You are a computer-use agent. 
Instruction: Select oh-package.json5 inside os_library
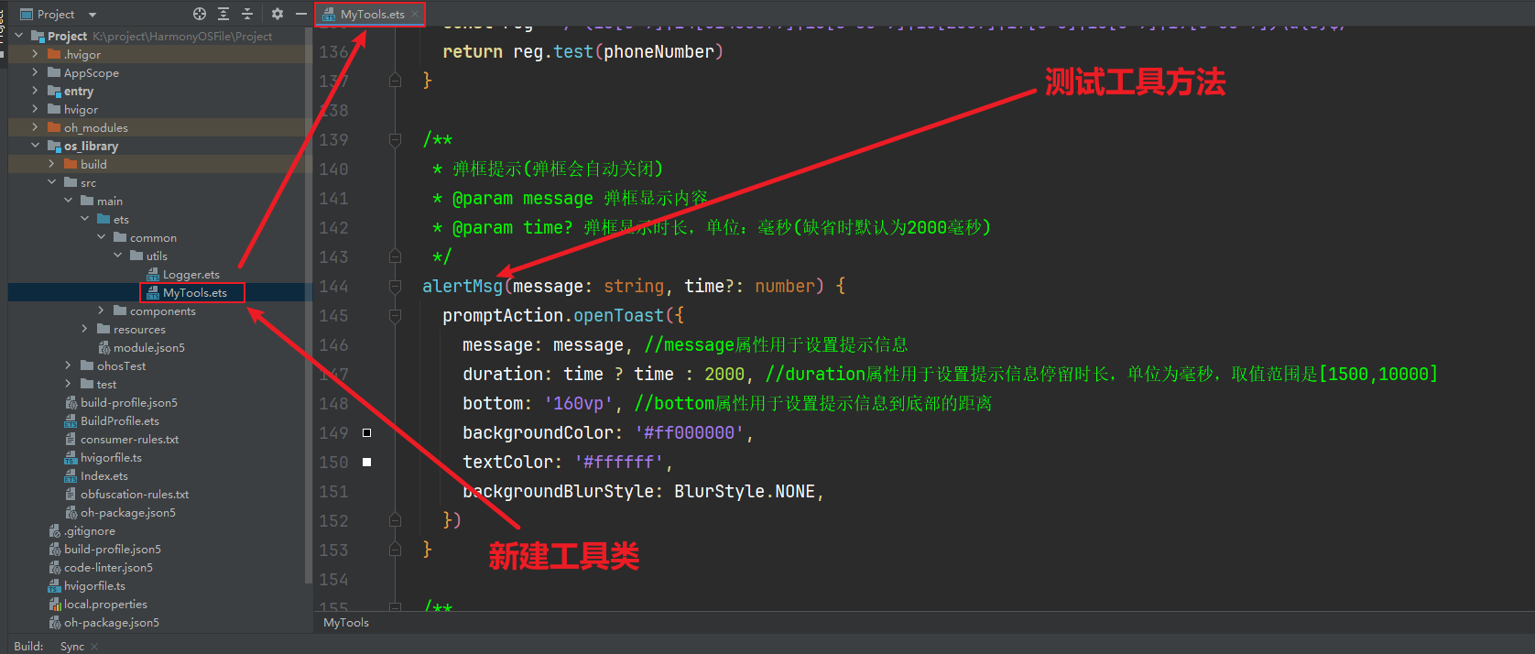(x=128, y=513)
